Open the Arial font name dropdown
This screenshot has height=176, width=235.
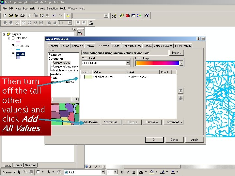tap(103, 172)
